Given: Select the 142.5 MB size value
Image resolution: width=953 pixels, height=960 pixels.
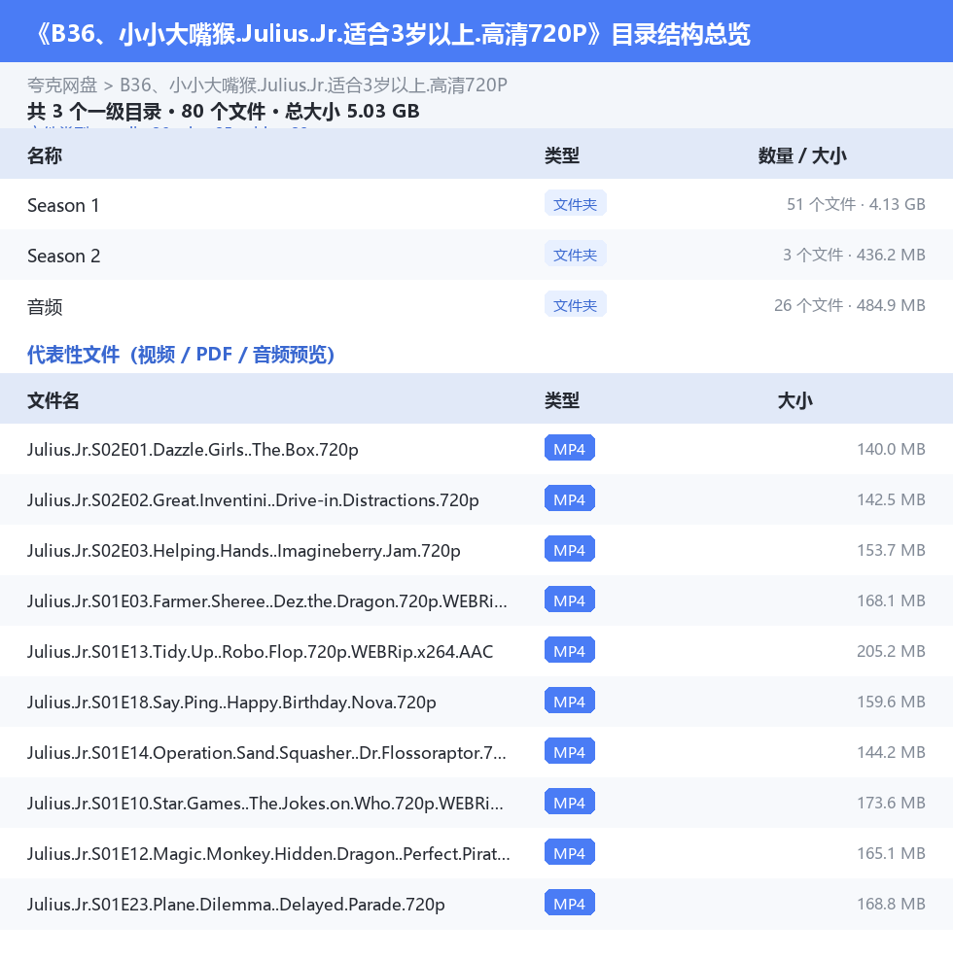Looking at the screenshot, I should point(891,499).
